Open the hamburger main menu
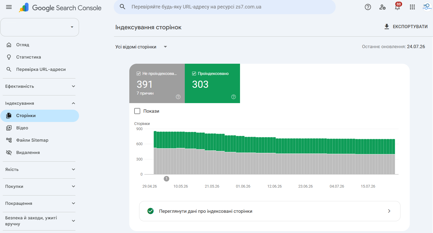433x233 pixels. click(9, 7)
